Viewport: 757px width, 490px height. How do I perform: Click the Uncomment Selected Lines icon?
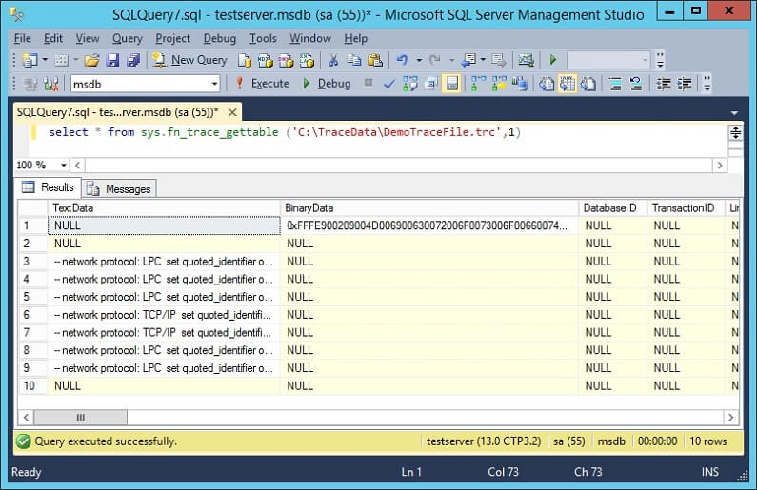point(636,84)
